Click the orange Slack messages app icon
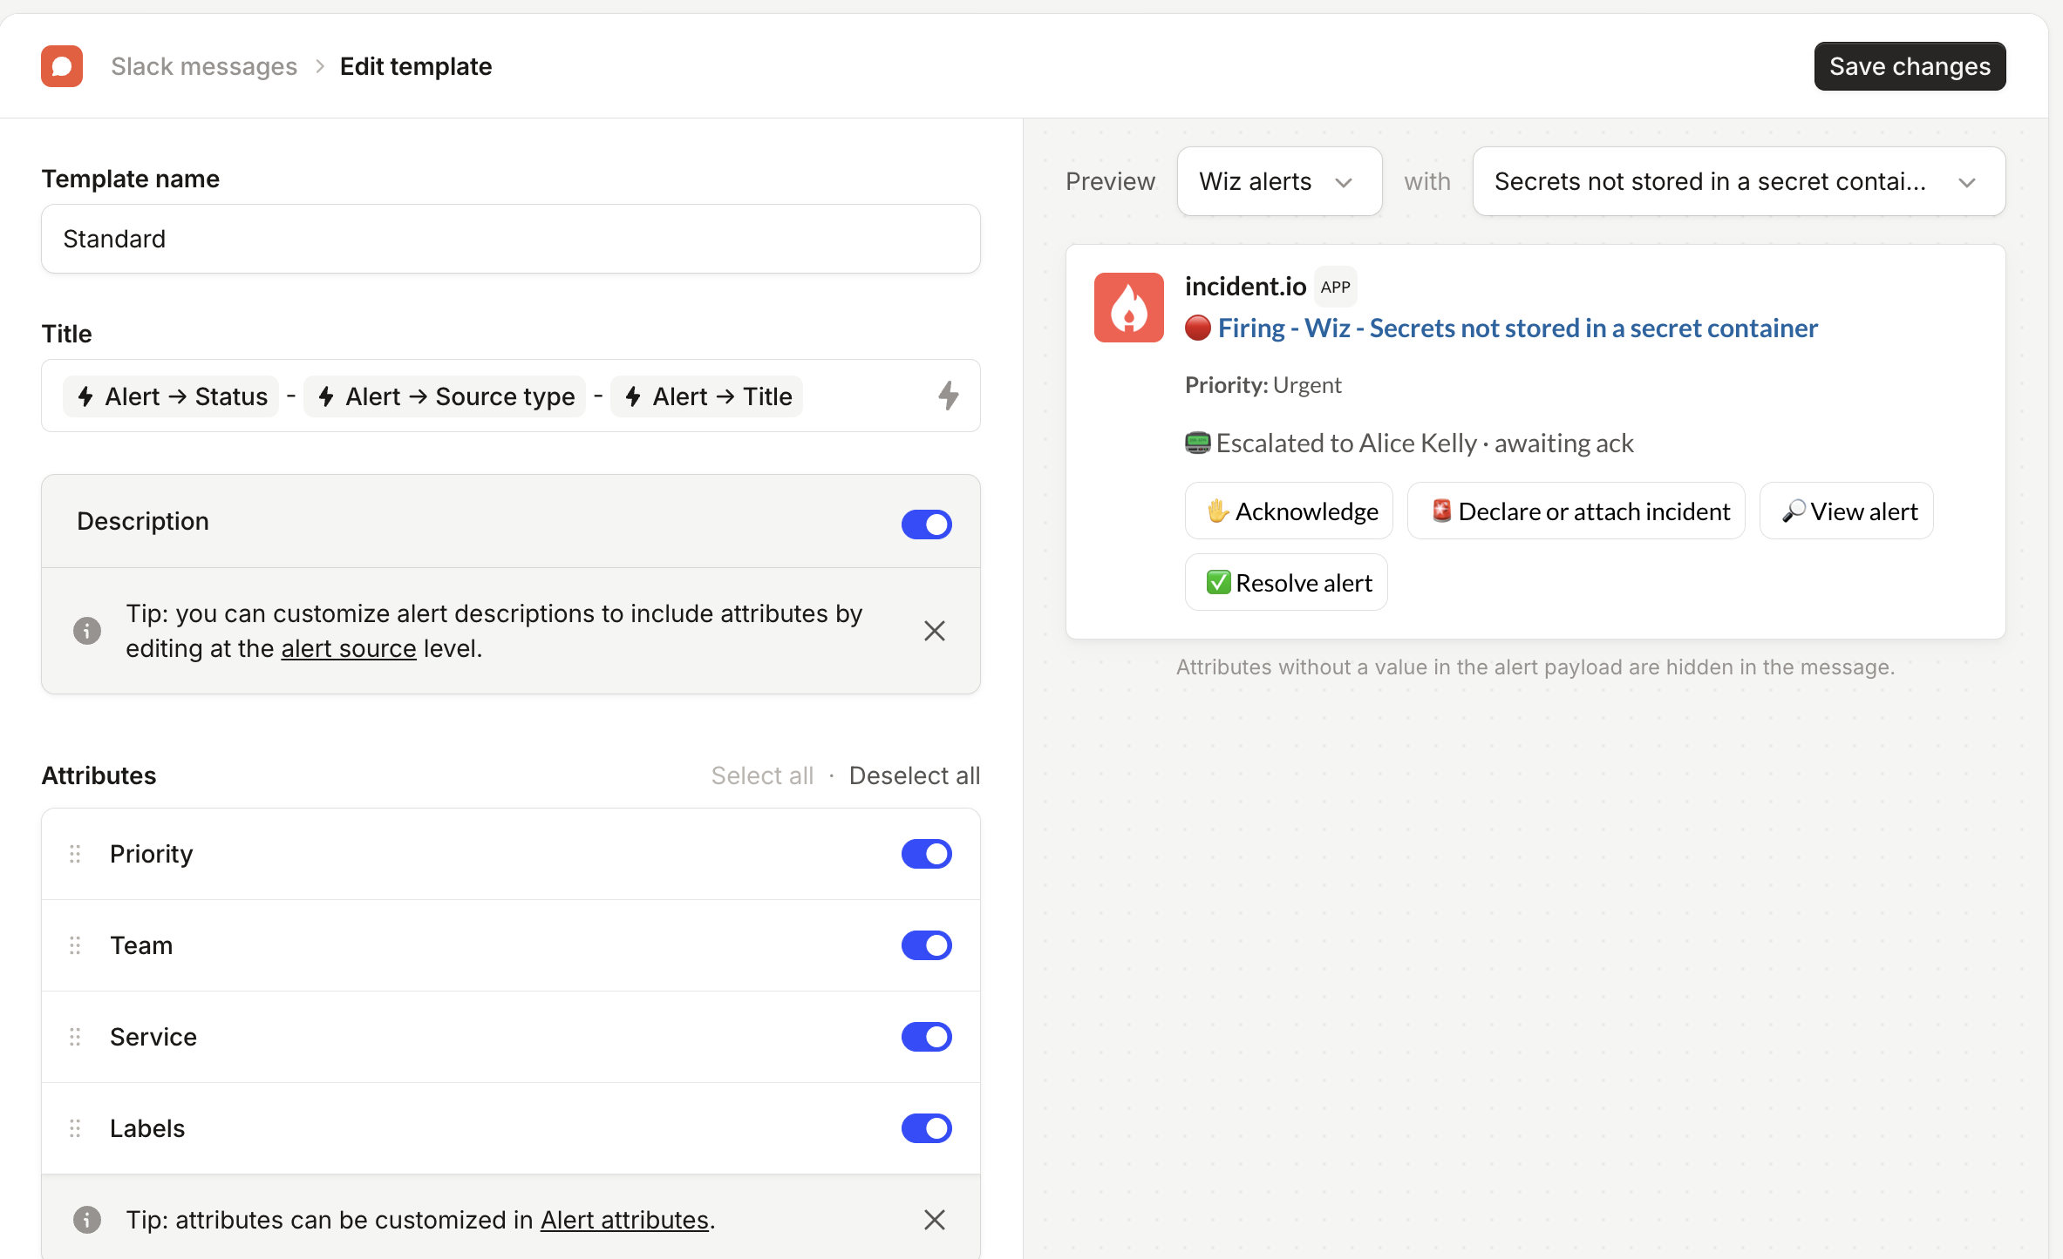This screenshot has height=1259, width=2063. [x=62, y=66]
